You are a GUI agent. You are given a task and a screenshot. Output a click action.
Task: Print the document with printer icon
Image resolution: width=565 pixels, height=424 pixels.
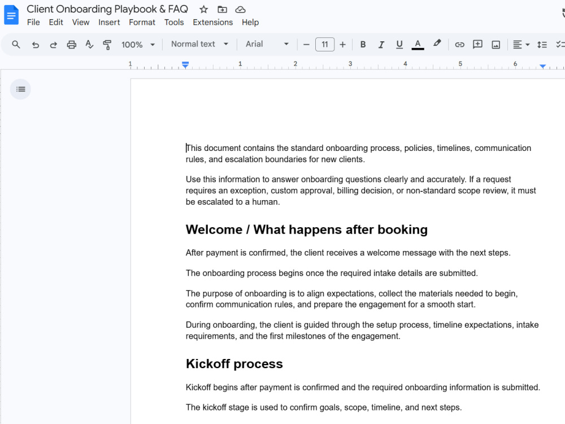tap(72, 44)
